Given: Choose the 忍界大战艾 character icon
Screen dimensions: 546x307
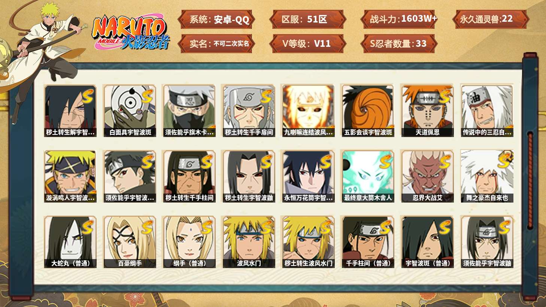Looking at the screenshot, I should (x=427, y=176).
